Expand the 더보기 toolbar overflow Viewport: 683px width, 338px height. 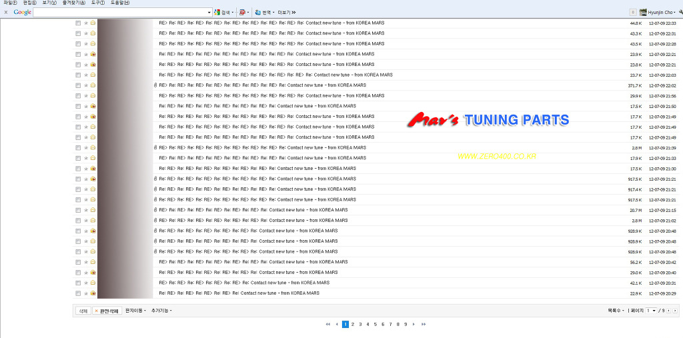287,12
